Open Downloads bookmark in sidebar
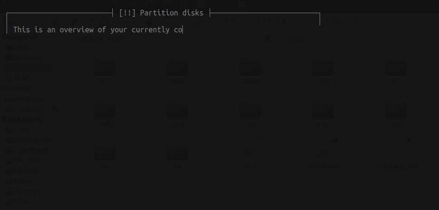The width and height of the screenshot is (439, 210). (31, 150)
